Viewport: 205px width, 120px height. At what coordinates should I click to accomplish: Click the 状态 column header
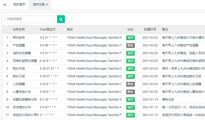[x=130, y=29]
